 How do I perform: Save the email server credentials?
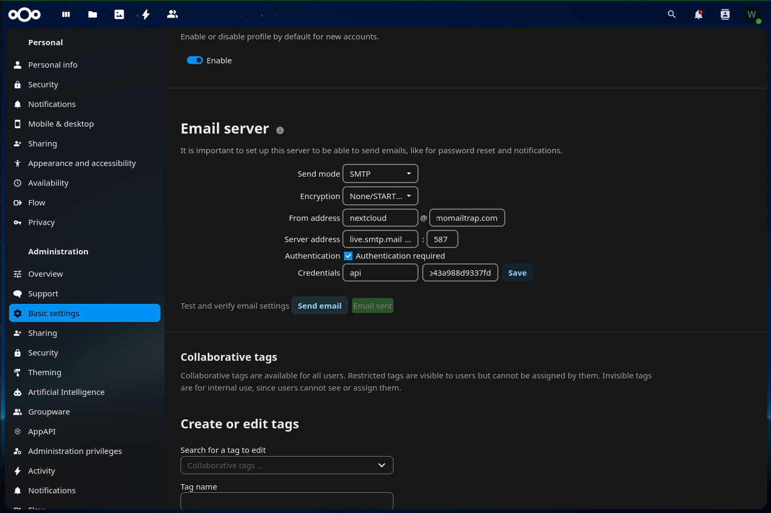pyautogui.click(x=517, y=273)
